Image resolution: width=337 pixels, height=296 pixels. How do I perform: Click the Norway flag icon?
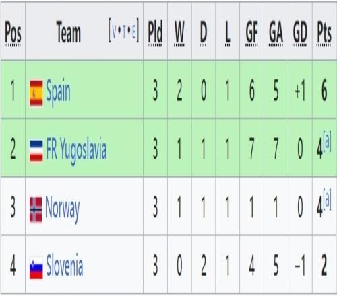click(x=36, y=210)
